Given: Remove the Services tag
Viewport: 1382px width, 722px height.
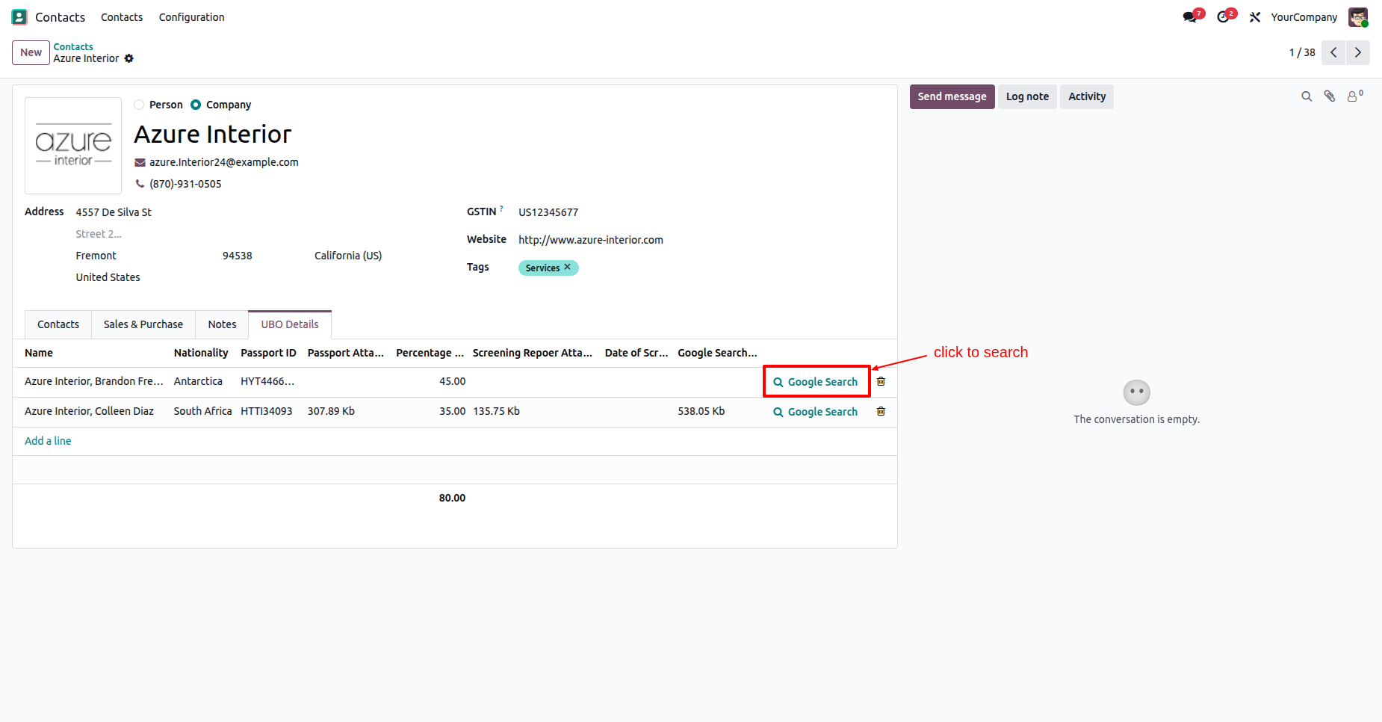Looking at the screenshot, I should pos(568,267).
